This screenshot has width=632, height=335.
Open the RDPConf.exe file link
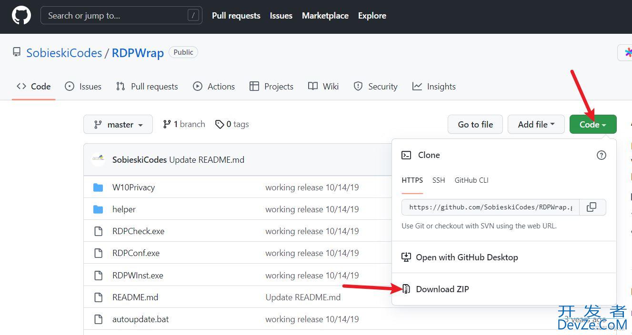tap(136, 253)
